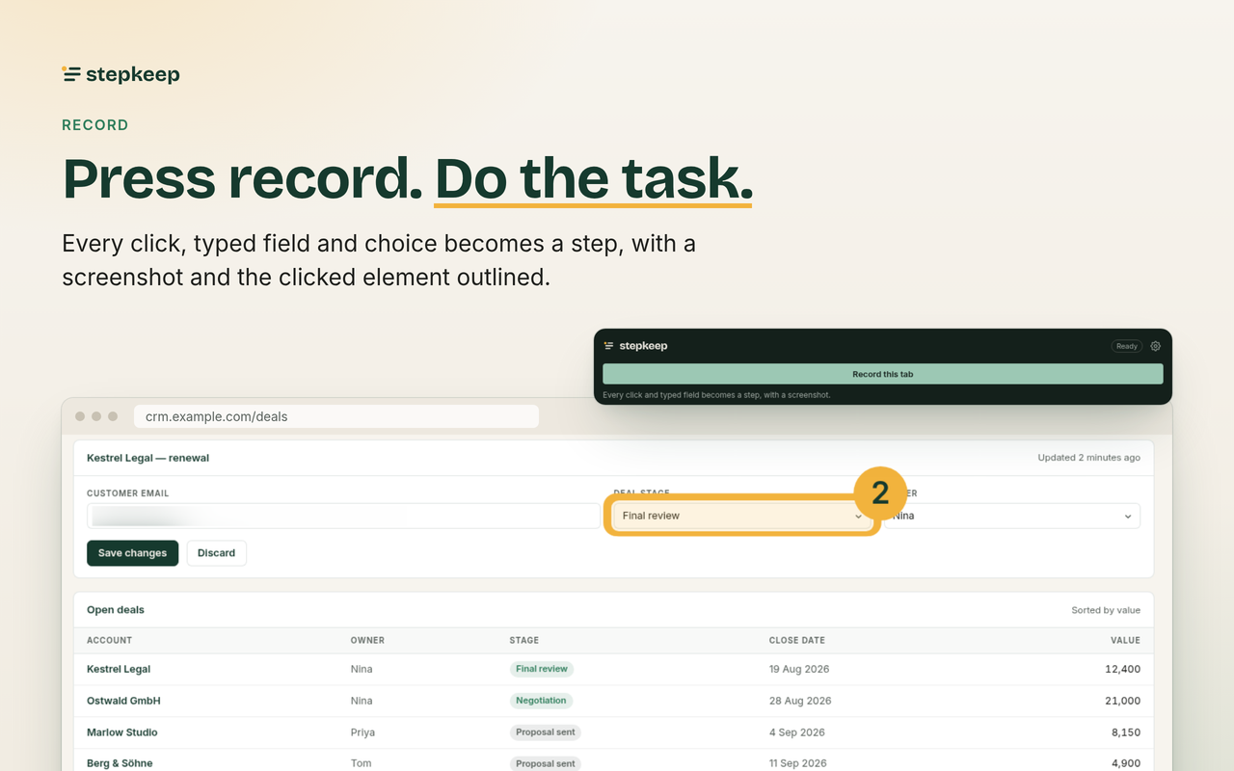Click the deal value 4,900

tap(1125, 763)
